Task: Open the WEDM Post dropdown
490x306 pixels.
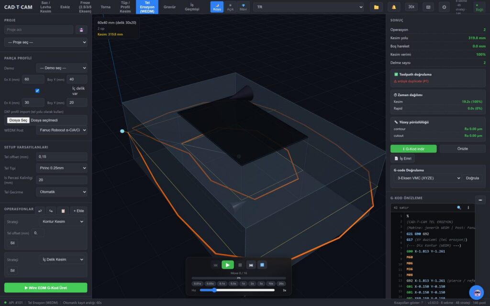Action: (62, 130)
